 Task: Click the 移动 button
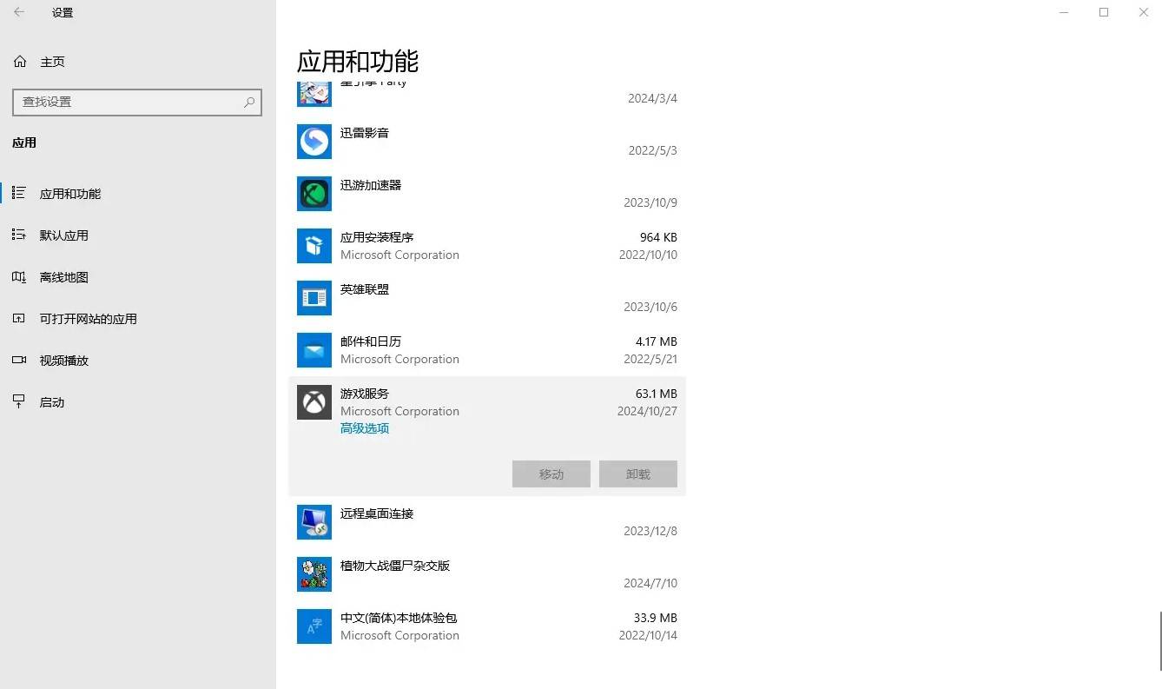point(551,474)
